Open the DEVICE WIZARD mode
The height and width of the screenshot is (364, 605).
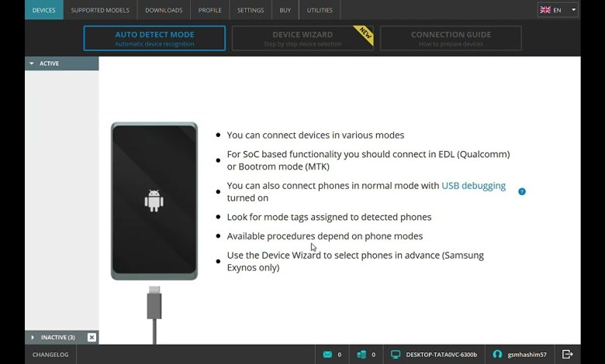pos(302,38)
